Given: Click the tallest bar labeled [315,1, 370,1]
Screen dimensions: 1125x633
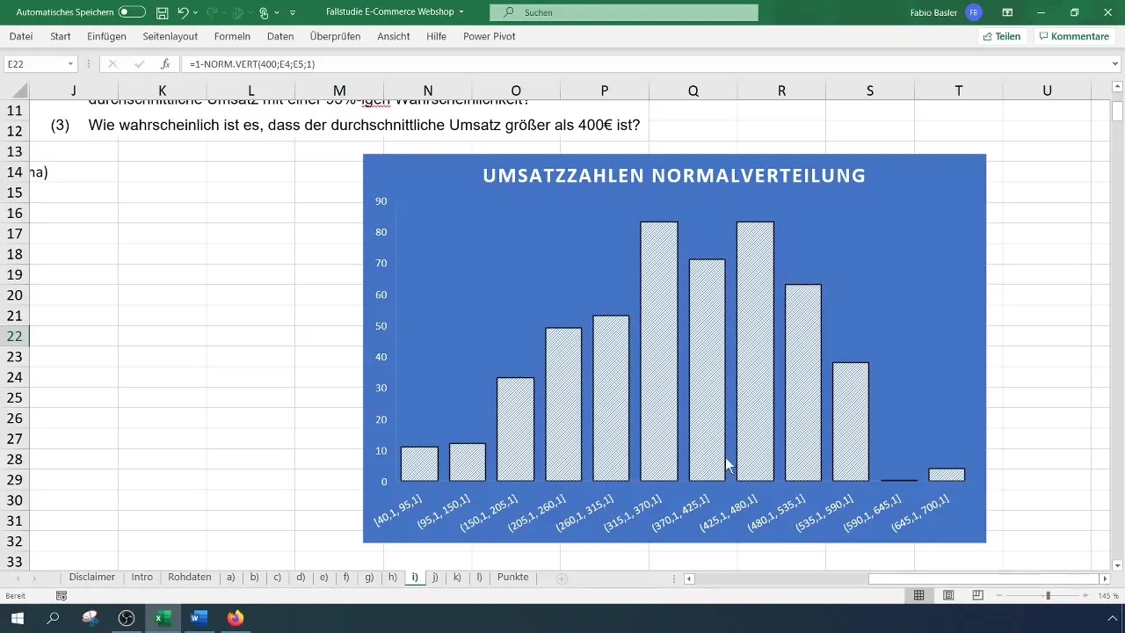Looking at the screenshot, I should 659,352.
